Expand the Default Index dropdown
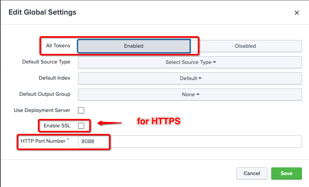 pos(190,78)
